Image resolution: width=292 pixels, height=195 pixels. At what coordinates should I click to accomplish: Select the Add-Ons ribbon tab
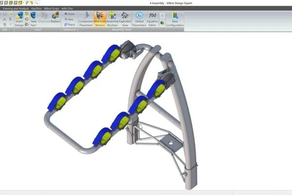pyautogui.click(x=67, y=9)
